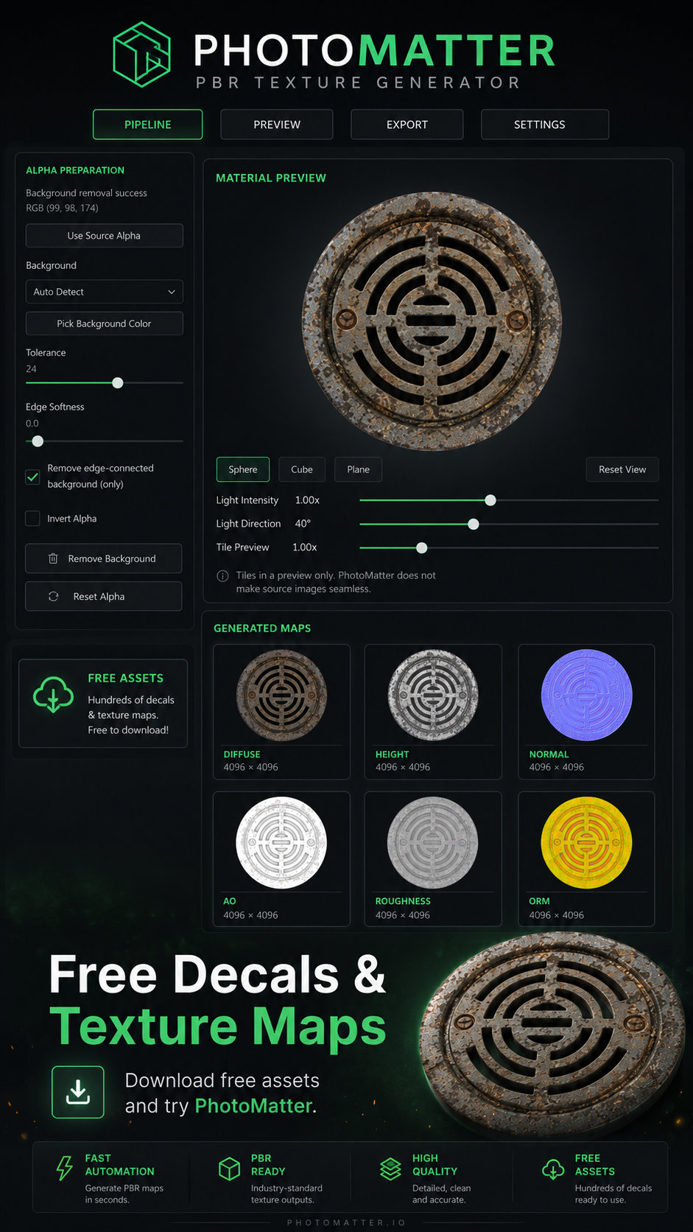Switch preview shape to Cube
This screenshot has height=1232, width=693.
(302, 469)
